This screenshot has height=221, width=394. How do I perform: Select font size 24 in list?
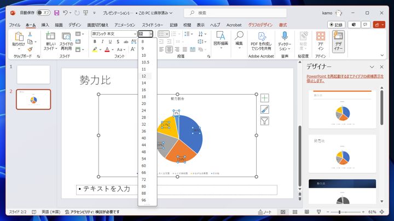(x=145, y=111)
